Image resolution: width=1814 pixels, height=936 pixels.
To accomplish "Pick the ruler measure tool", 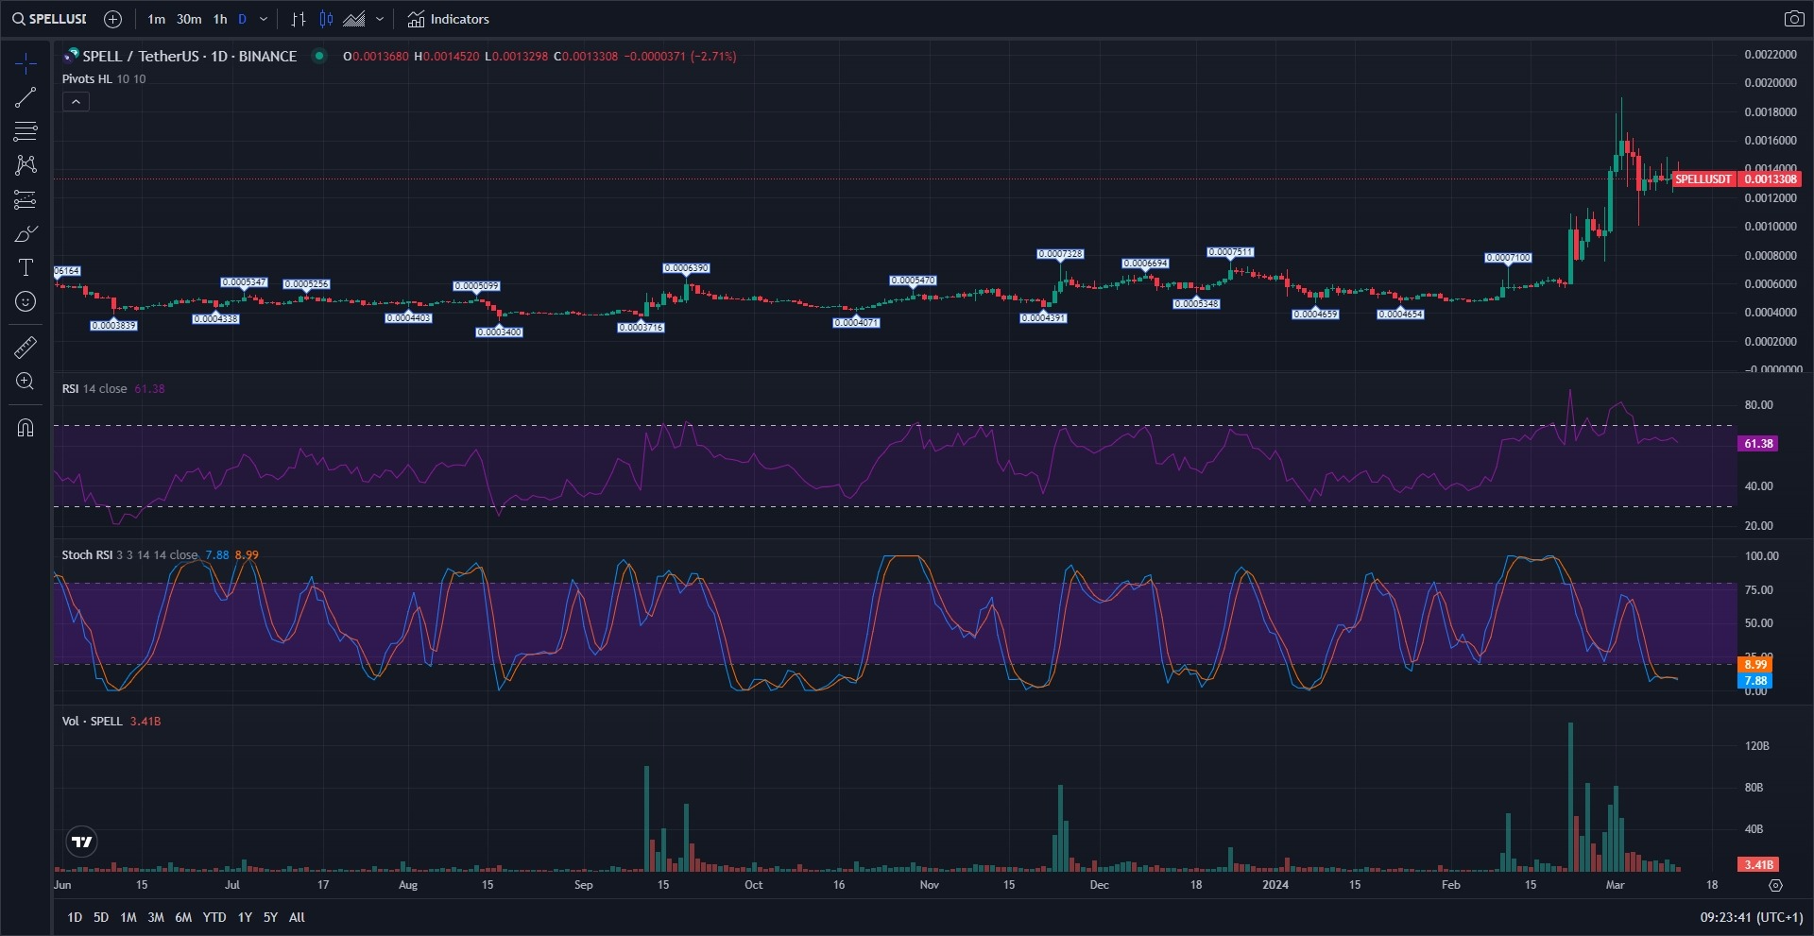I will pos(26,348).
